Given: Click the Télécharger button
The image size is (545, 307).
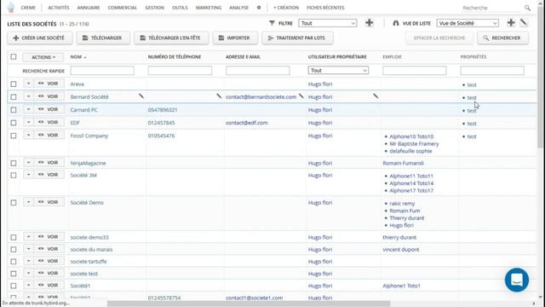Looking at the screenshot, I should coord(103,38).
